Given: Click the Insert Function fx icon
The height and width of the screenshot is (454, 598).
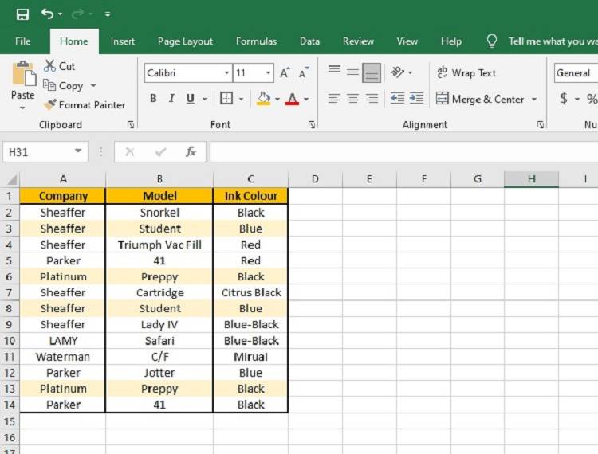Looking at the screenshot, I should pyautogui.click(x=191, y=152).
